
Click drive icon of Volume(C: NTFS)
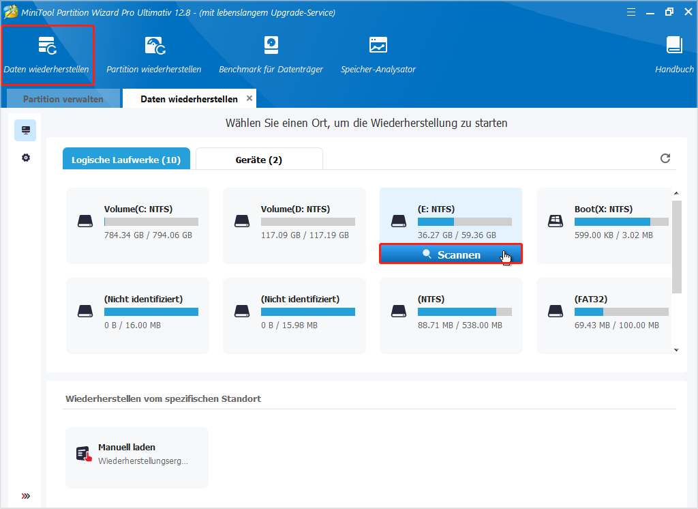coord(85,221)
